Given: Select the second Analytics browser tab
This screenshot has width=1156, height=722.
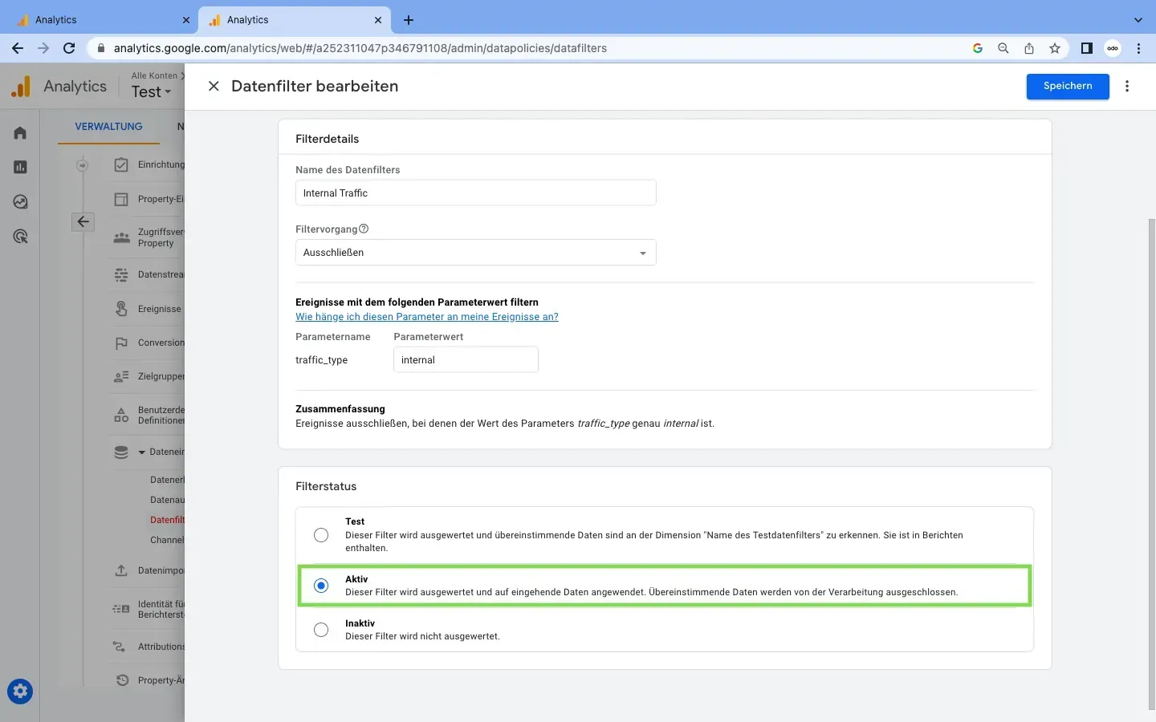Looking at the screenshot, I should (295, 20).
